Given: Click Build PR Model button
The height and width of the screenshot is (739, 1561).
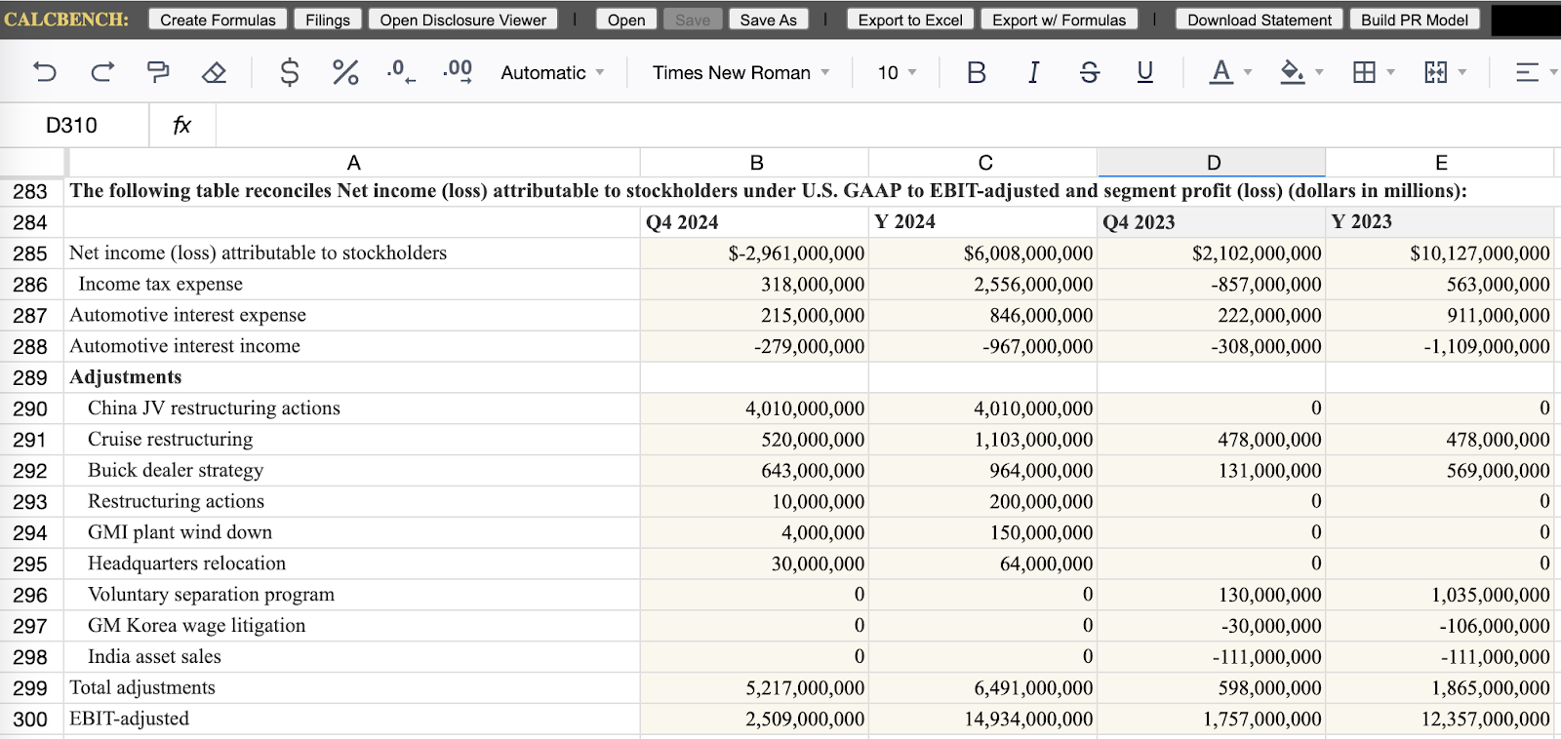Looking at the screenshot, I should tap(1415, 19).
